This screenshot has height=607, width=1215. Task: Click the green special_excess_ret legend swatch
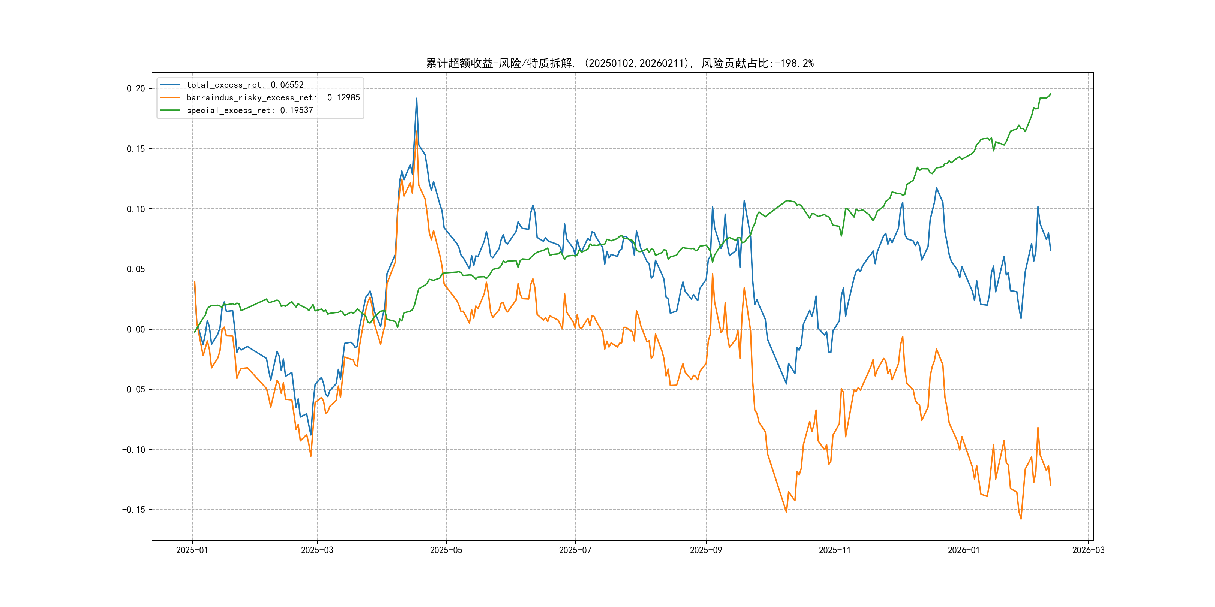click(170, 110)
